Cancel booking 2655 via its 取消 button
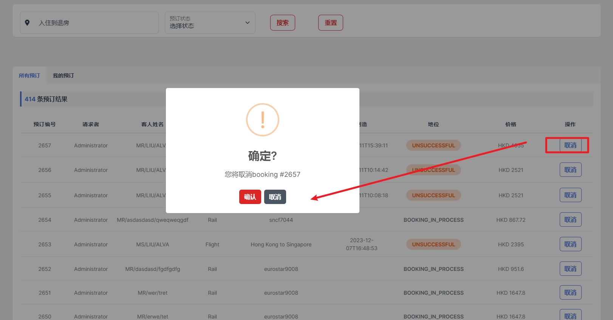Screen dimensions: 613x320 point(570,195)
